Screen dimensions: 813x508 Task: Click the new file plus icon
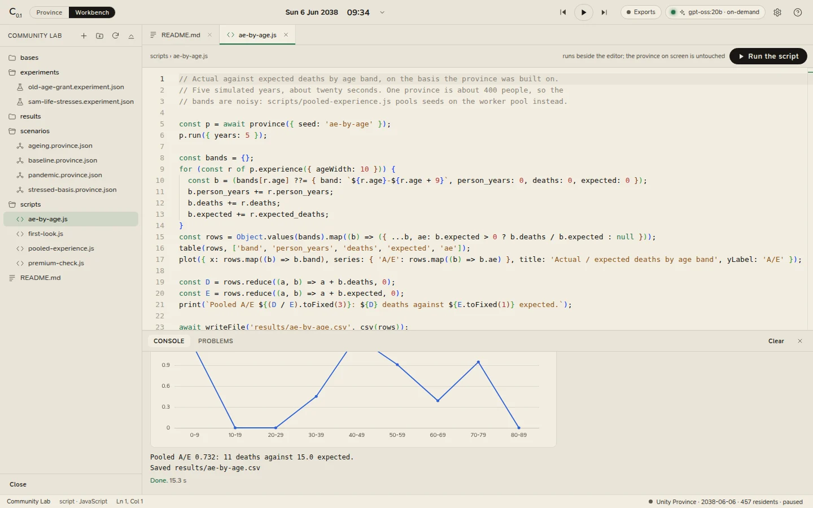[84, 36]
